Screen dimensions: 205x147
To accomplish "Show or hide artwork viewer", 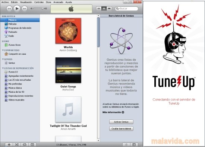I will (x=32, y=144).
